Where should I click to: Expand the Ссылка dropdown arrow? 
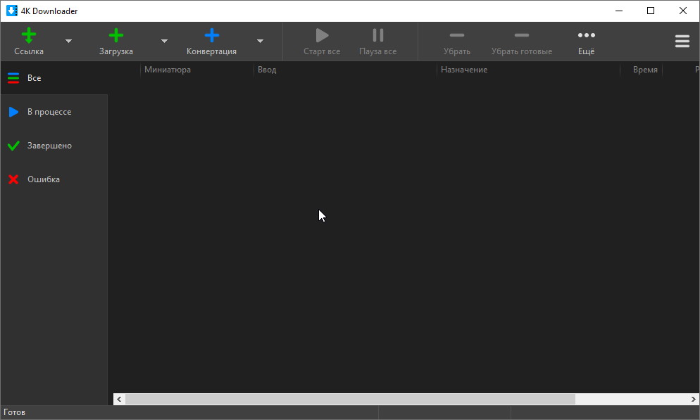[x=68, y=42]
